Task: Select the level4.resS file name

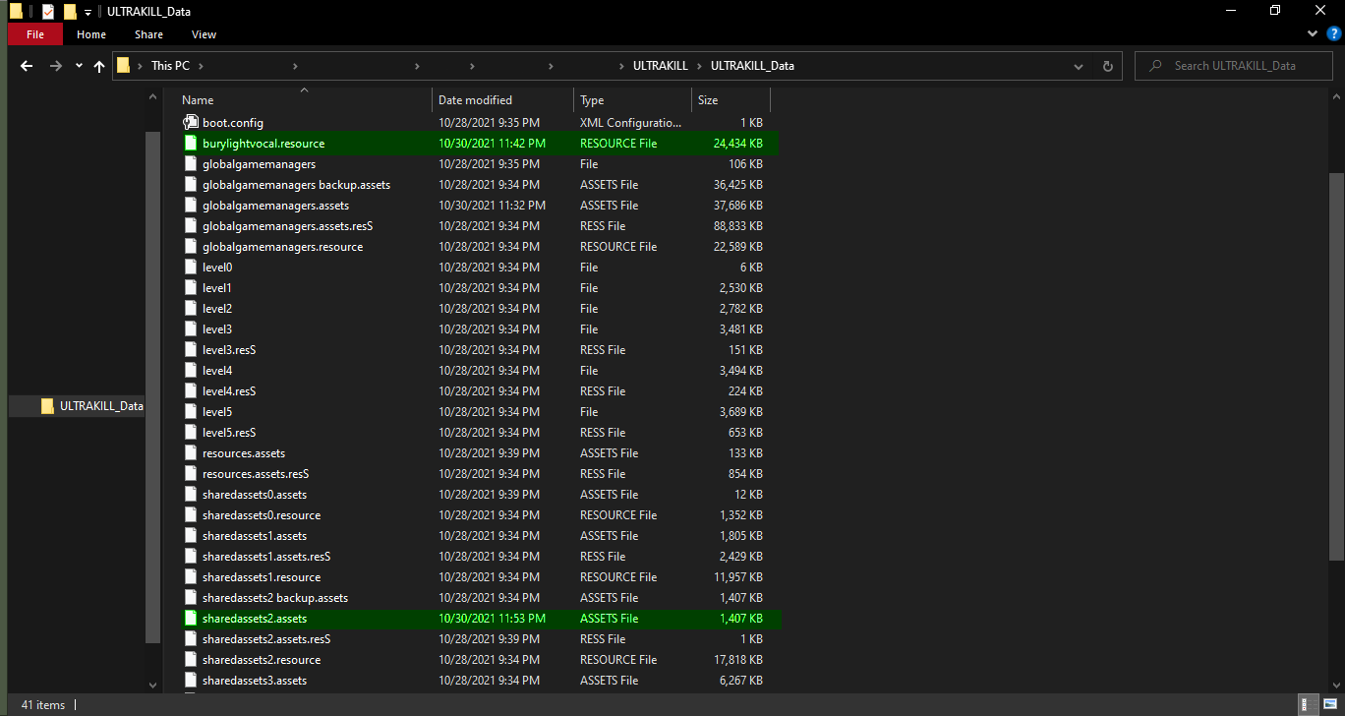Action: pos(229,391)
